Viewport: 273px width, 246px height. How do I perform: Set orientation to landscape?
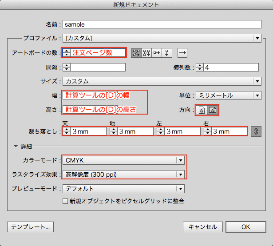click(212, 110)
